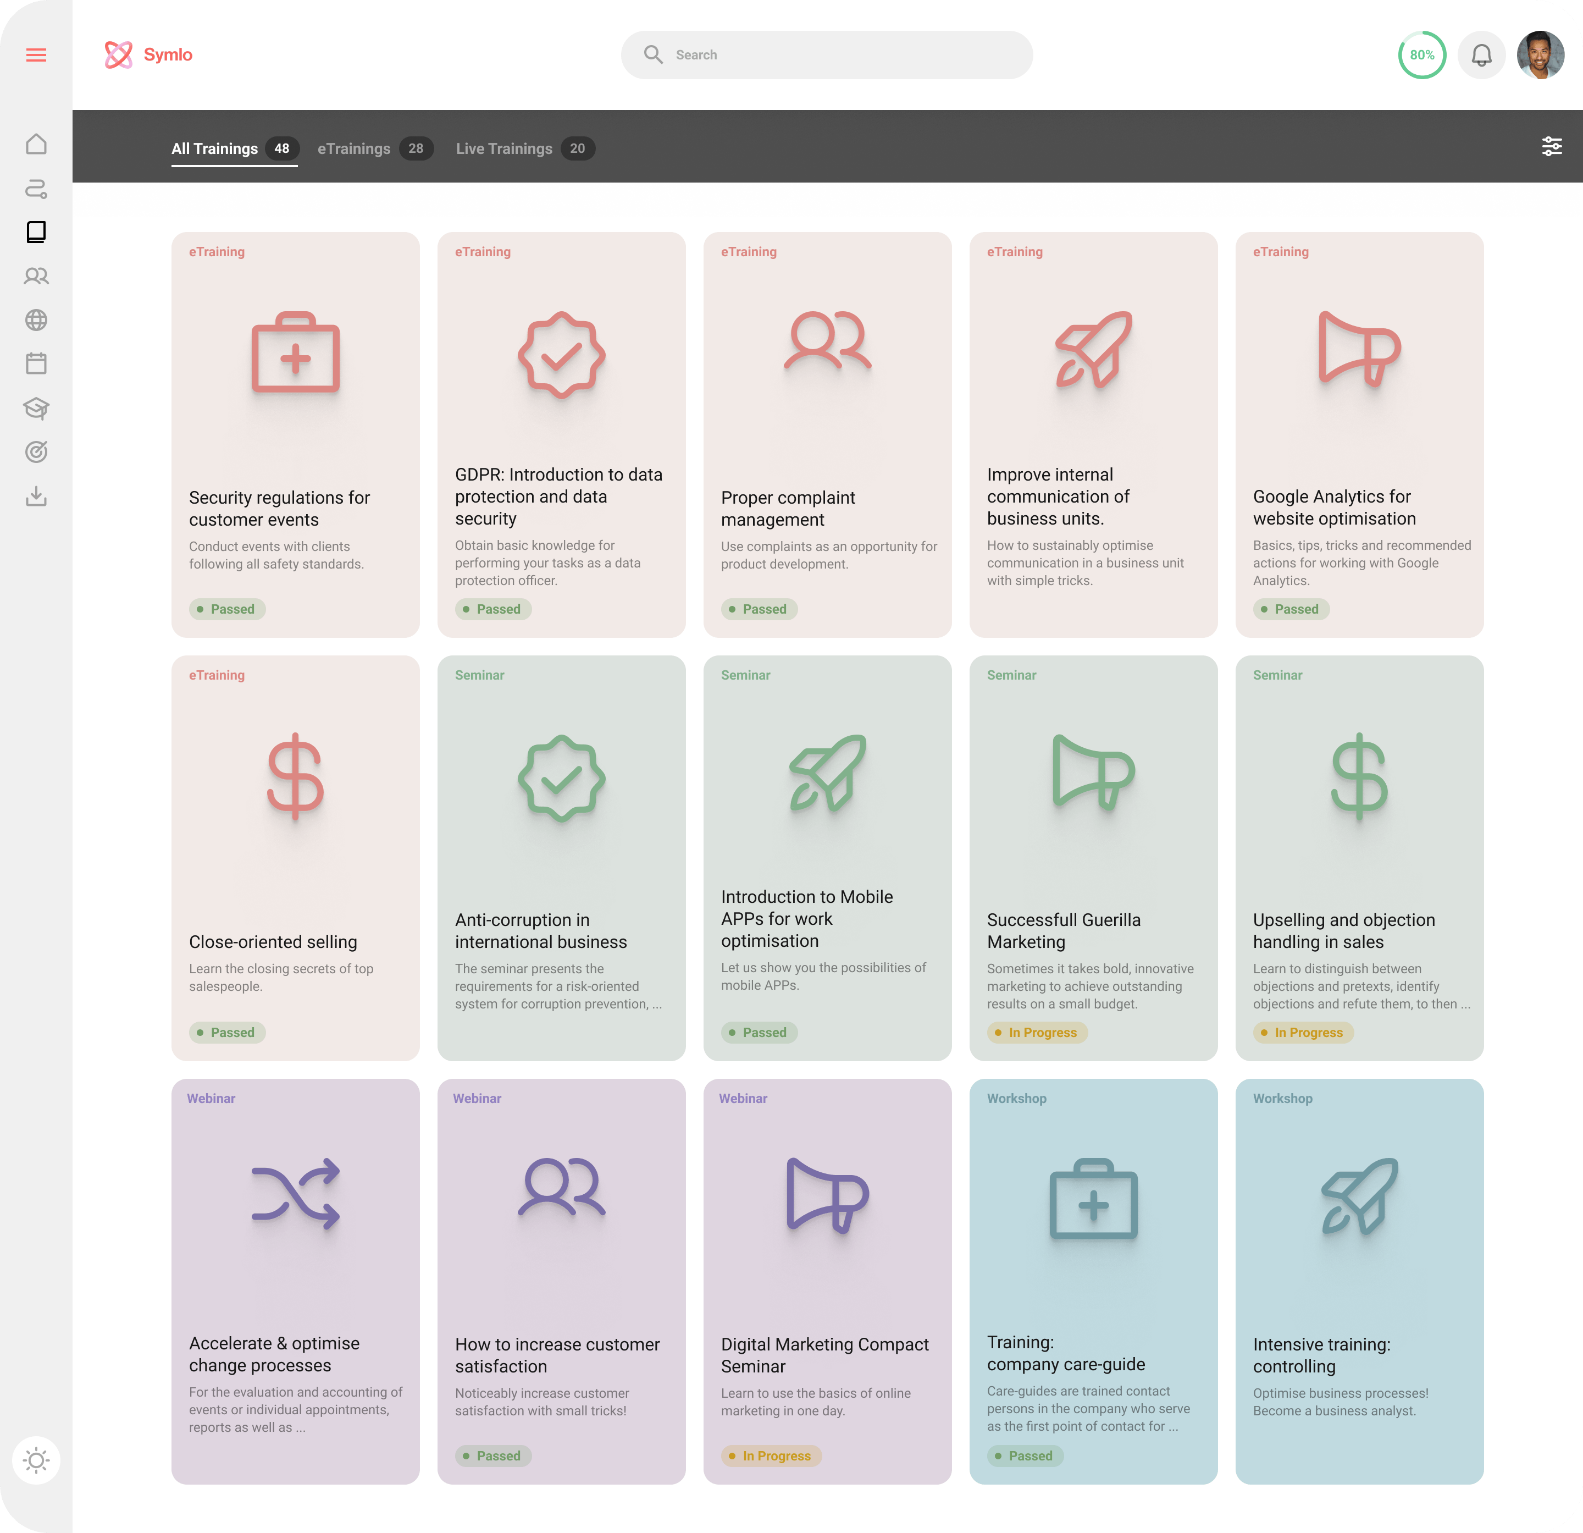Image resolution: width=1583 pixels, height=1533 pixels.
Task: Open the globe icon in sidebar
Action: click(x=36, y=320)
